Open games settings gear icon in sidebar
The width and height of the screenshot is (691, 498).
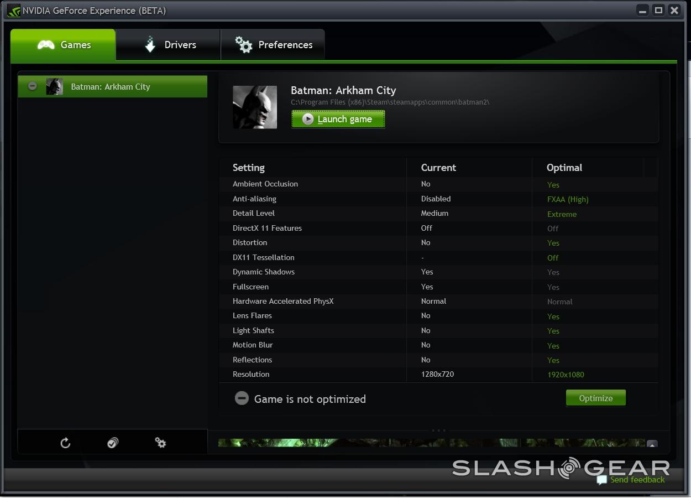click(x=160, y=443)
